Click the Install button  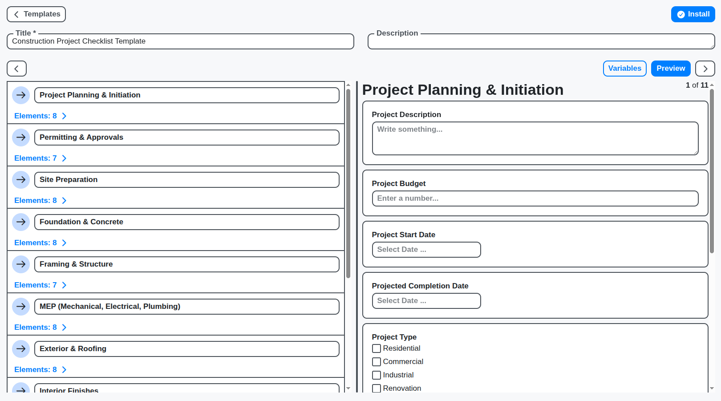[x=693, y=14]
